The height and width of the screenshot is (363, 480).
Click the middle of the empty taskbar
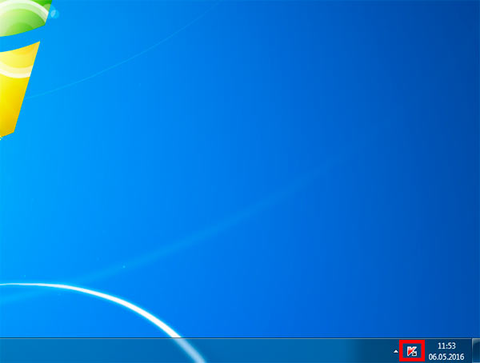240,351
